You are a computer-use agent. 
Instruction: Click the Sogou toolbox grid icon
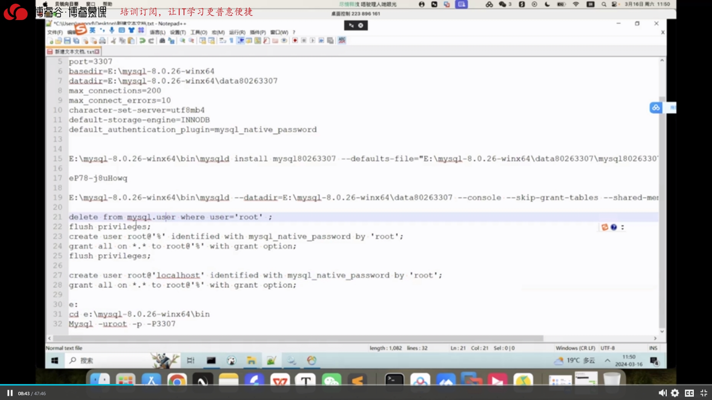(141, 30)
